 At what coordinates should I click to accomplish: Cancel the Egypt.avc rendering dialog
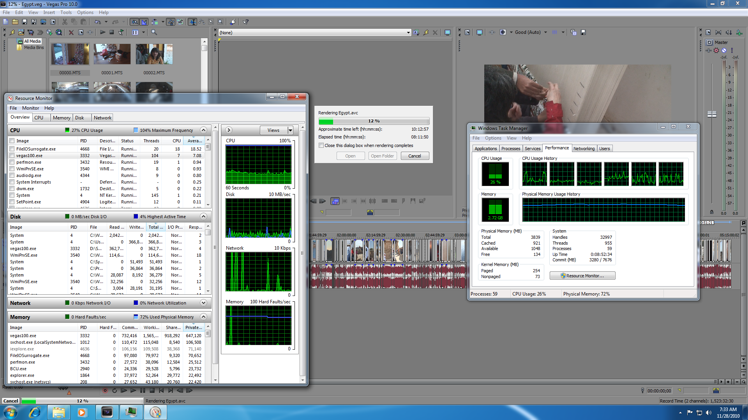tap(415, 156)
